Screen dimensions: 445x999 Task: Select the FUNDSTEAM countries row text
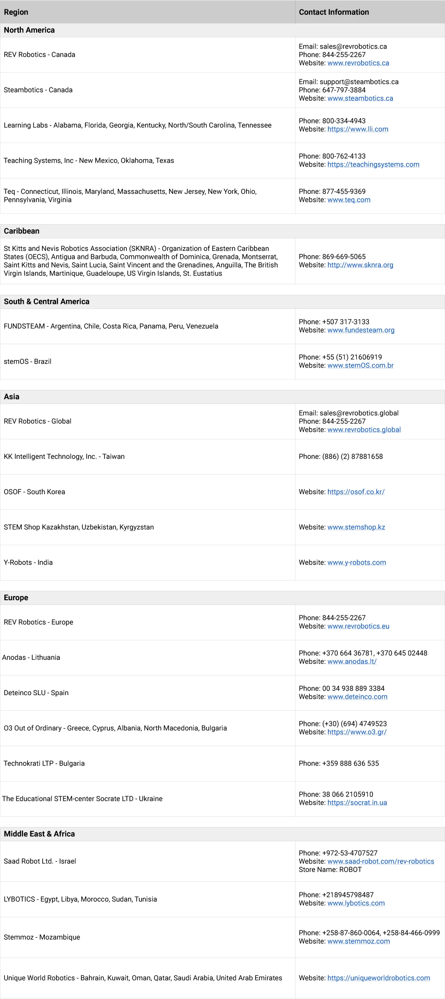pos(111,326)
